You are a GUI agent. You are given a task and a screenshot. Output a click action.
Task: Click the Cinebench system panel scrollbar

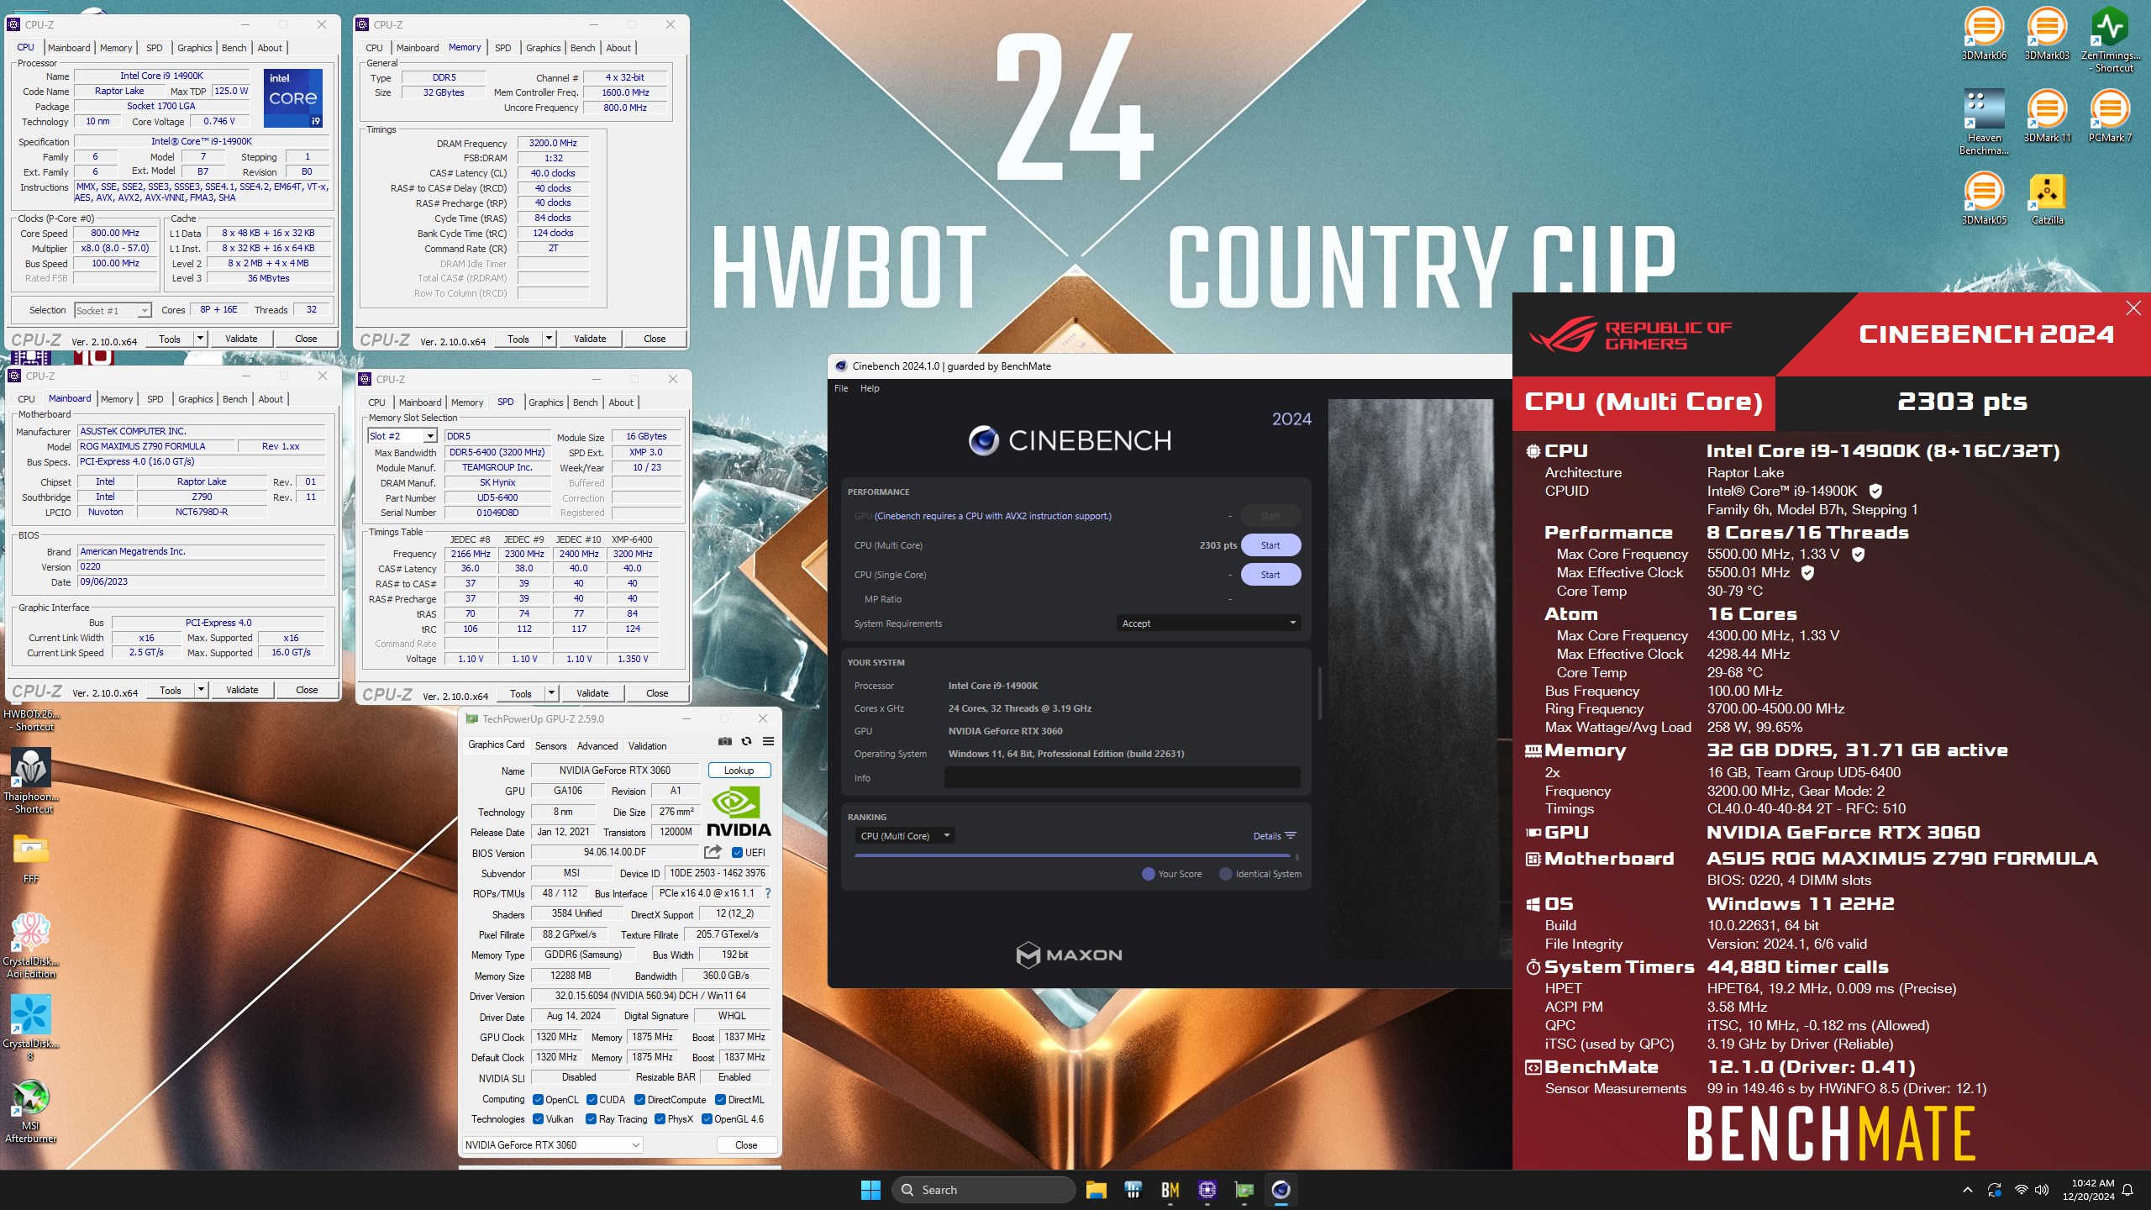coord(1319,694)
